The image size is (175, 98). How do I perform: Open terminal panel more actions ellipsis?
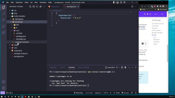129,68
